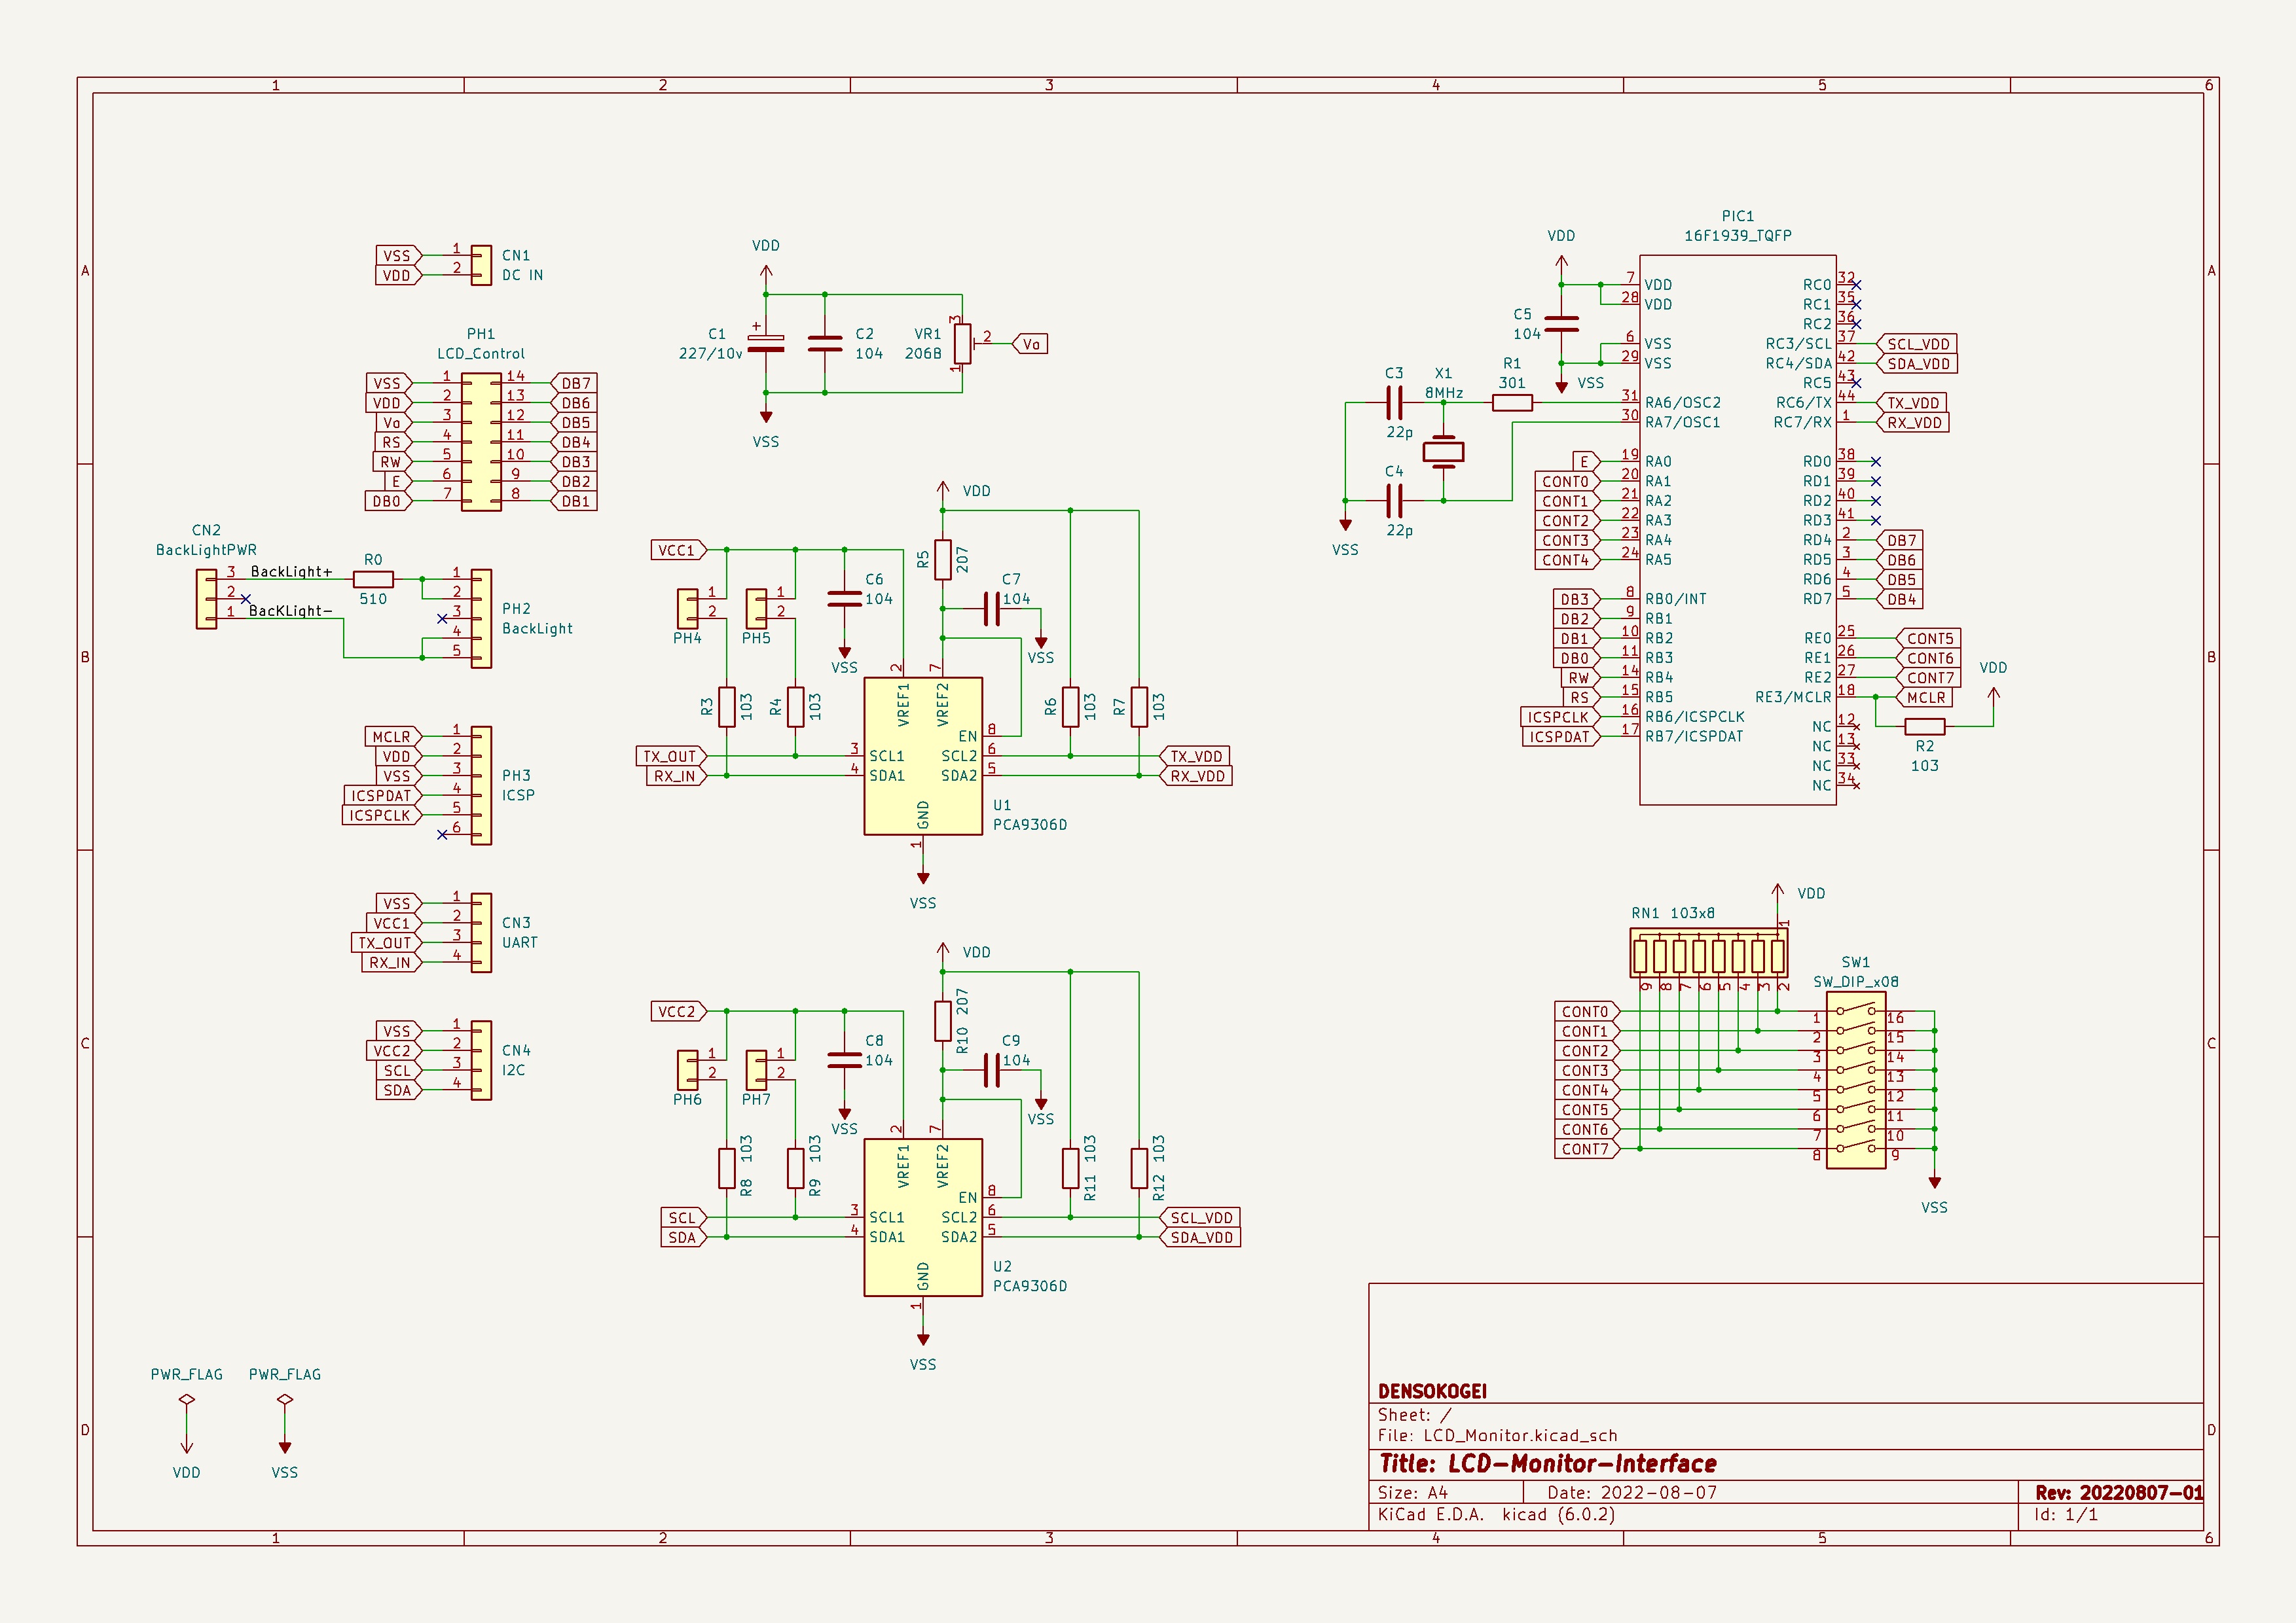The image size is (2296, 1623).
Task: Click the PWR_FLAG symbol above VDD
Action: point(186,1399)
